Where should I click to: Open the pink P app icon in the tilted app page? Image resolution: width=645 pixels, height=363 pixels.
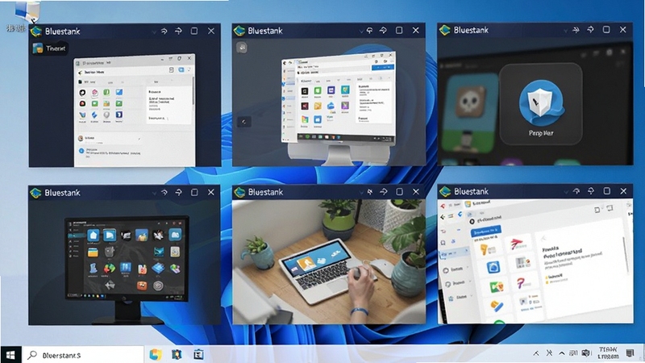tap(520, 283)
